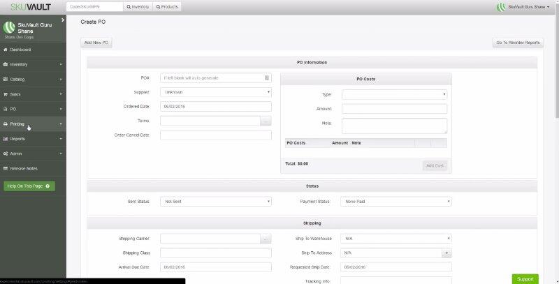The height and width of the screenshot is (284, 559).
Task: Go To Reorder Reports
Action: point(517,43)
